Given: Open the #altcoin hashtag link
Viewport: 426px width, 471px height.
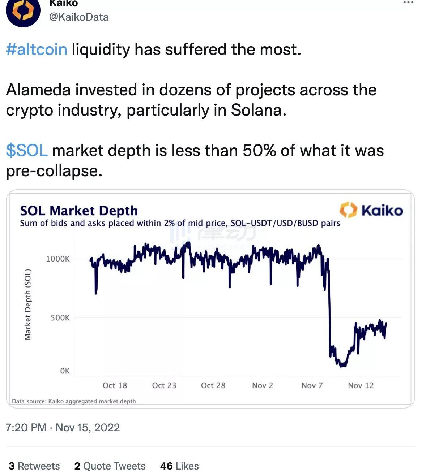Looking at the screenshot, I should pos(37,49).
